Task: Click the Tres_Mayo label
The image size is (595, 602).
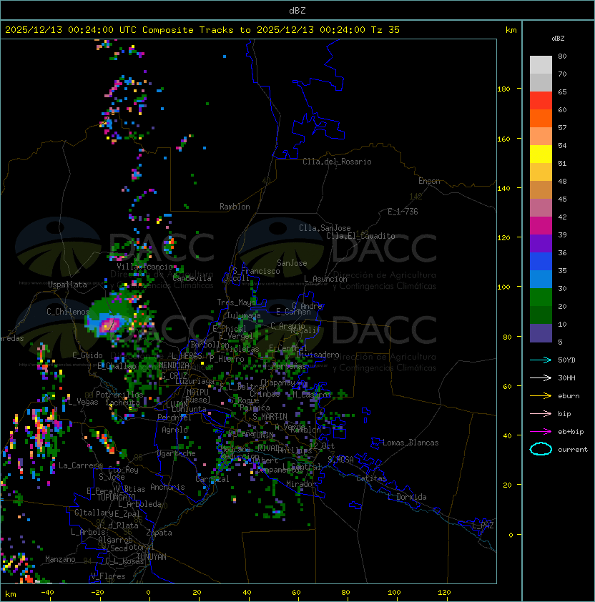Action: (236, 302)
